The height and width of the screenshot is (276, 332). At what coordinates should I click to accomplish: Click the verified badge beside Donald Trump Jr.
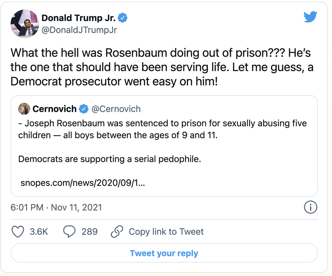(123, 18)
